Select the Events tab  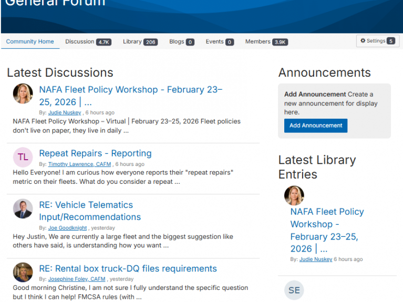220,41
